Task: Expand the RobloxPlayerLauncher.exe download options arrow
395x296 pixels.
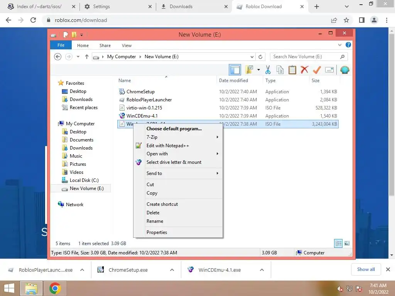Action: click(82, 270)
